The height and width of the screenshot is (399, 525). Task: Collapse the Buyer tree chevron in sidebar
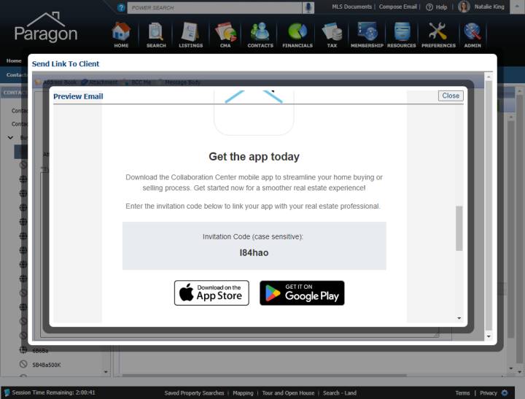pos(11,137)
